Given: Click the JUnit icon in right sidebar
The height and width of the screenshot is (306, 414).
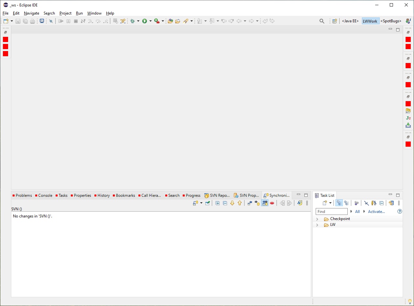Looking at the screenshot, I should point(408,118).
